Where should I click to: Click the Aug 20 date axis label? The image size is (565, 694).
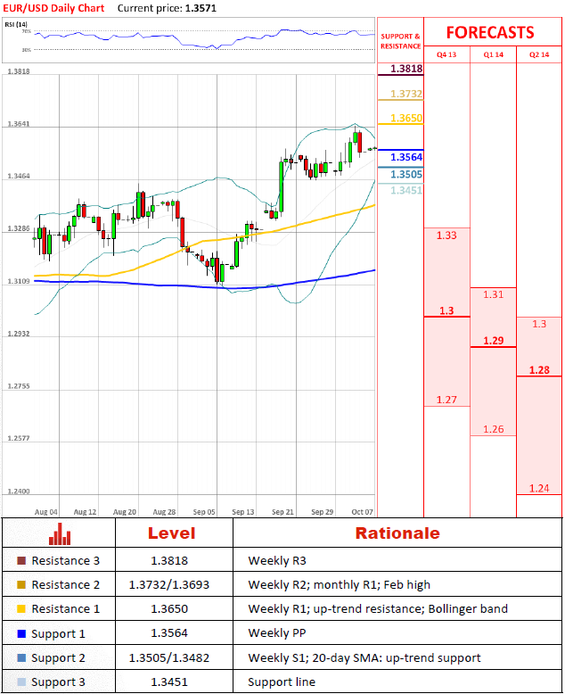click(125, 512)
